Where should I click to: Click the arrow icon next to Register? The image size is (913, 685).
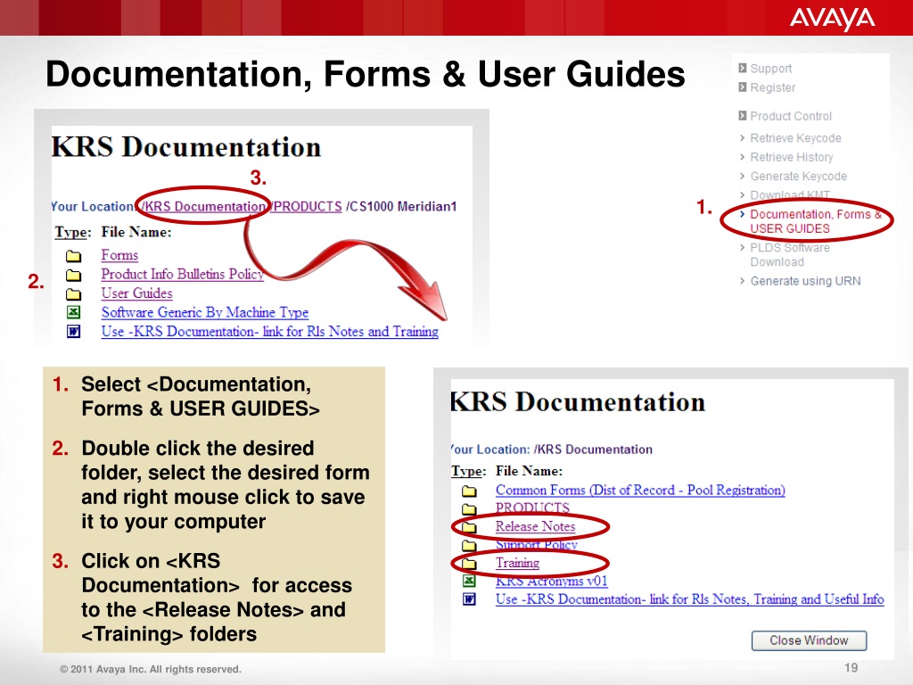(743, 87)
